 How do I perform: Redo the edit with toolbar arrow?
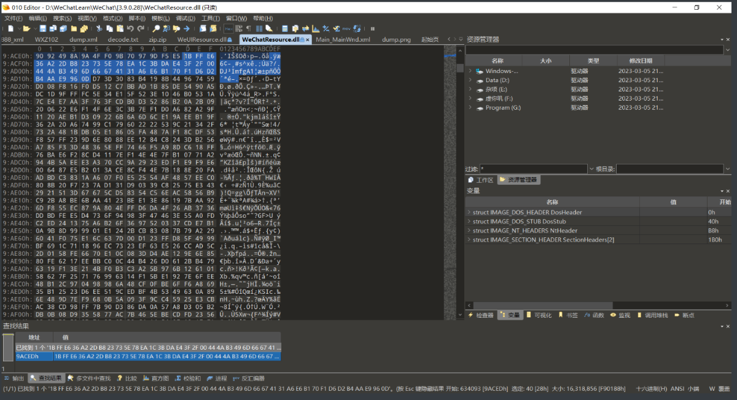point(141,28)
